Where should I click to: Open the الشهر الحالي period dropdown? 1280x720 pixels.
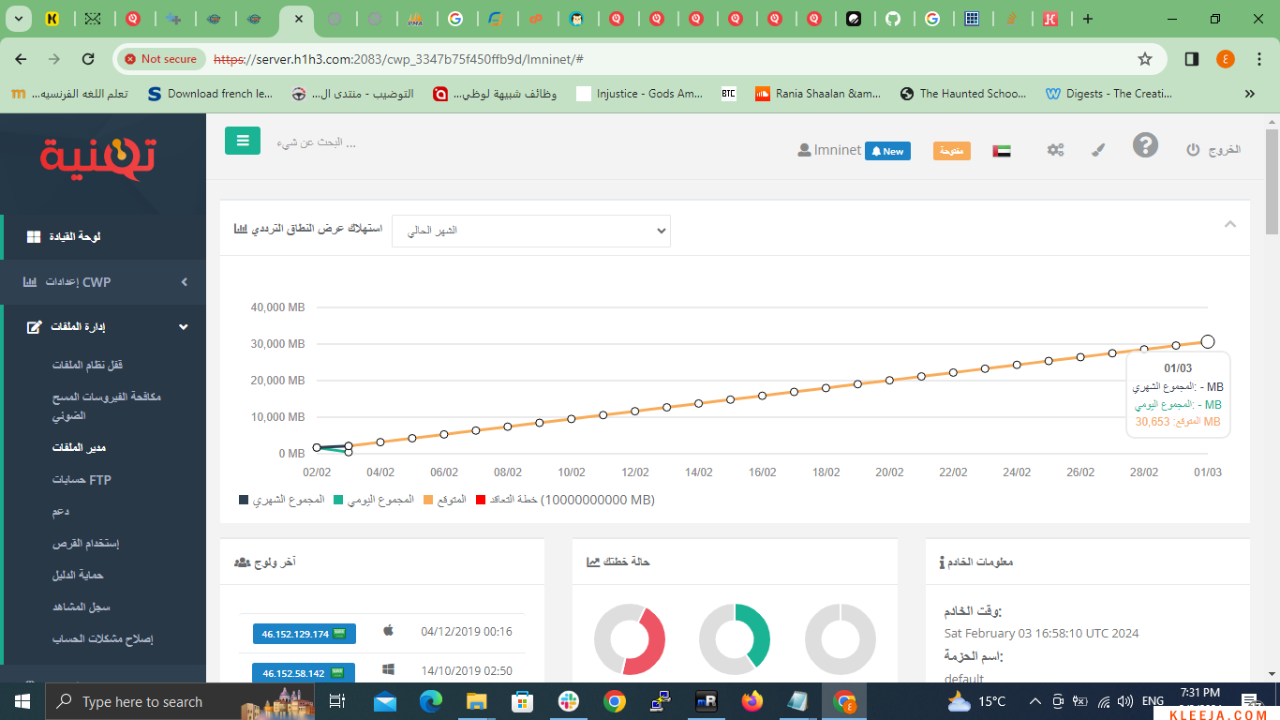pos(530,231)
